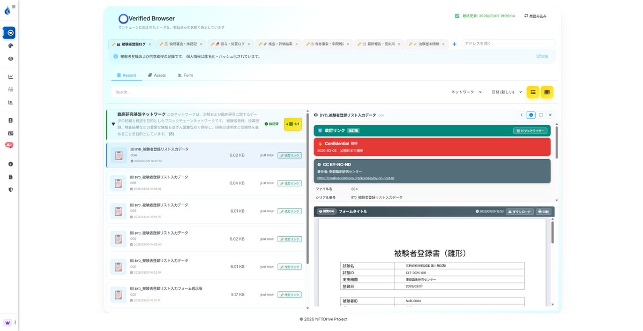Open the ID card sidebar icon
This screenshot has width=643, height=331.
(10, 133)
